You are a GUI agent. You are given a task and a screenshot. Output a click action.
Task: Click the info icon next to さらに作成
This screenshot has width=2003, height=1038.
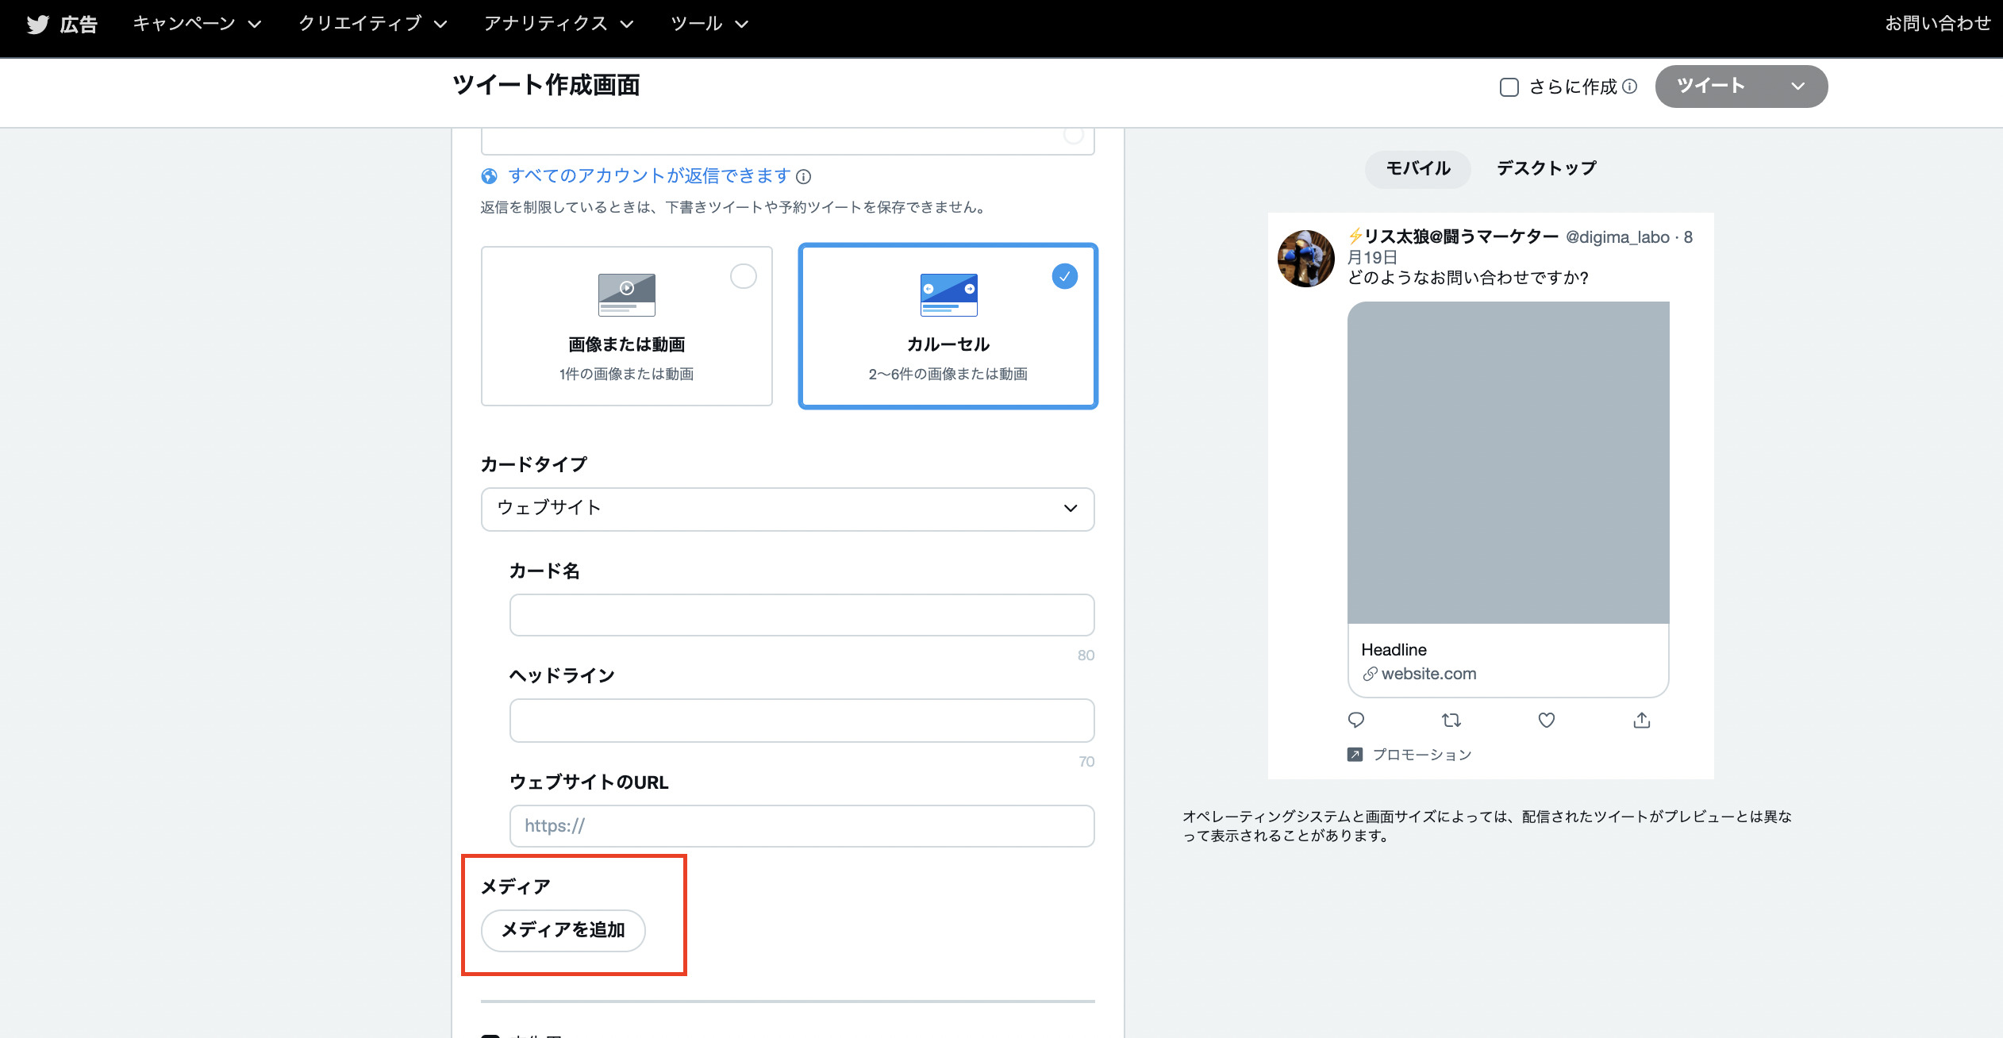click(1631, 87)
